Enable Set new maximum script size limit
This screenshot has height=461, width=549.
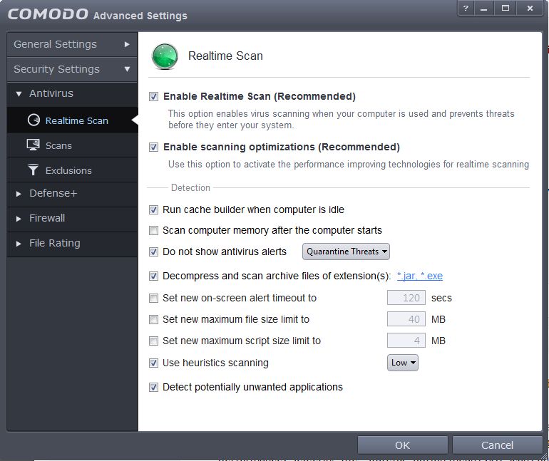[153, 341]
